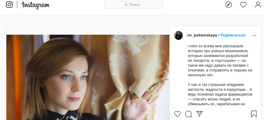Save post with bookmark icon

pos(254,114)
